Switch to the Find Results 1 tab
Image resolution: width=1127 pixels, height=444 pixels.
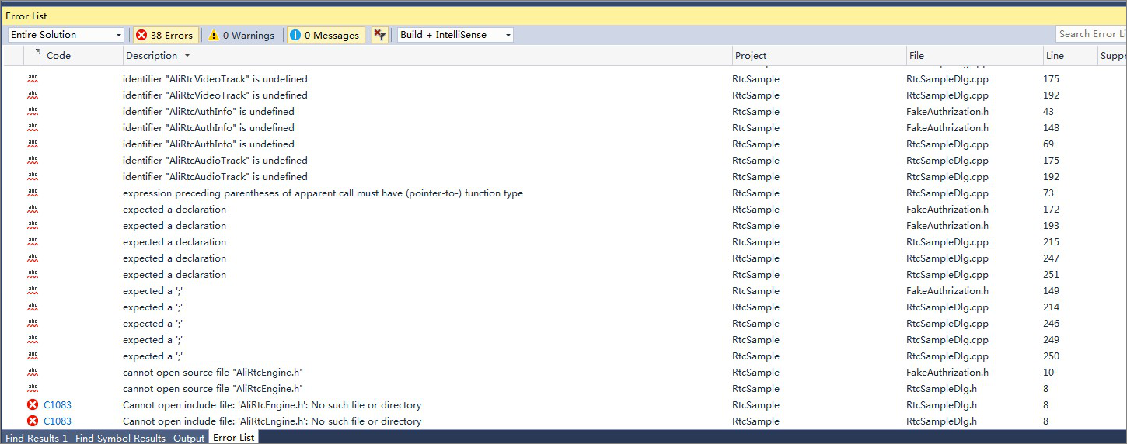click(x=37, y=438)
